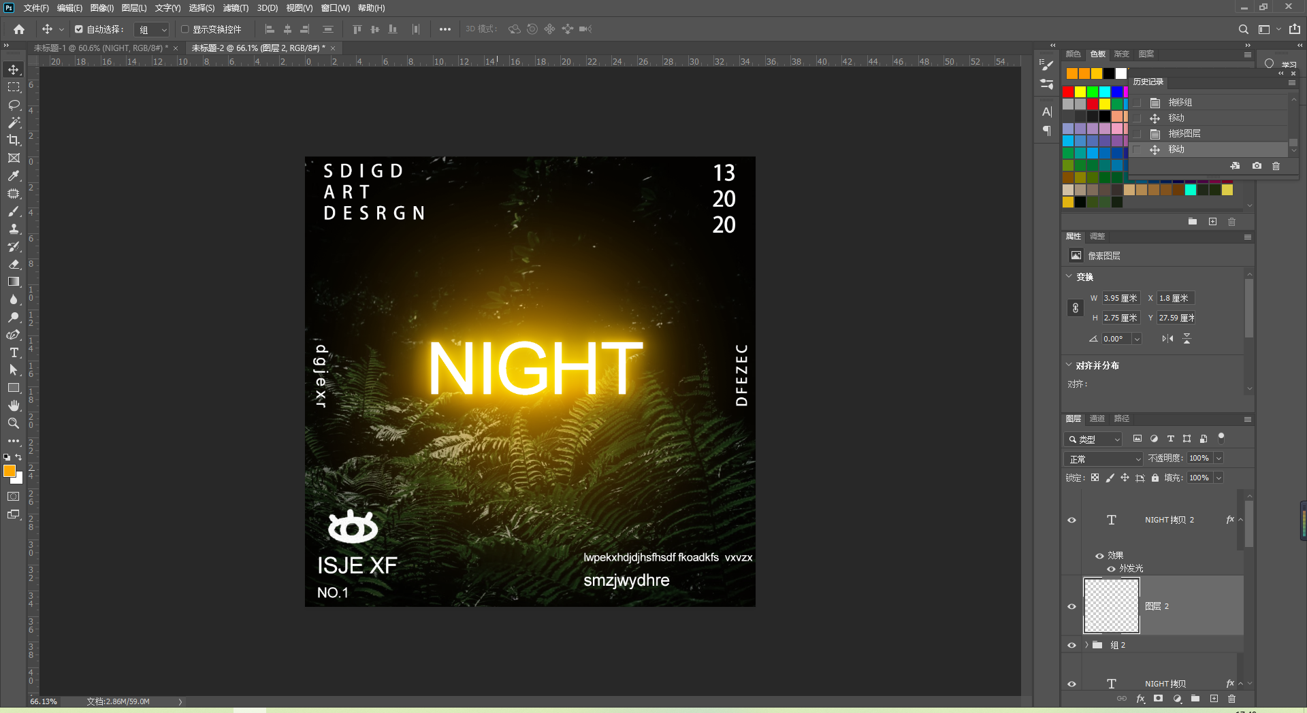The image size is (1307, 713).
Task: Open the layer filter 类型 dropdown
Action: point(1093,440)
